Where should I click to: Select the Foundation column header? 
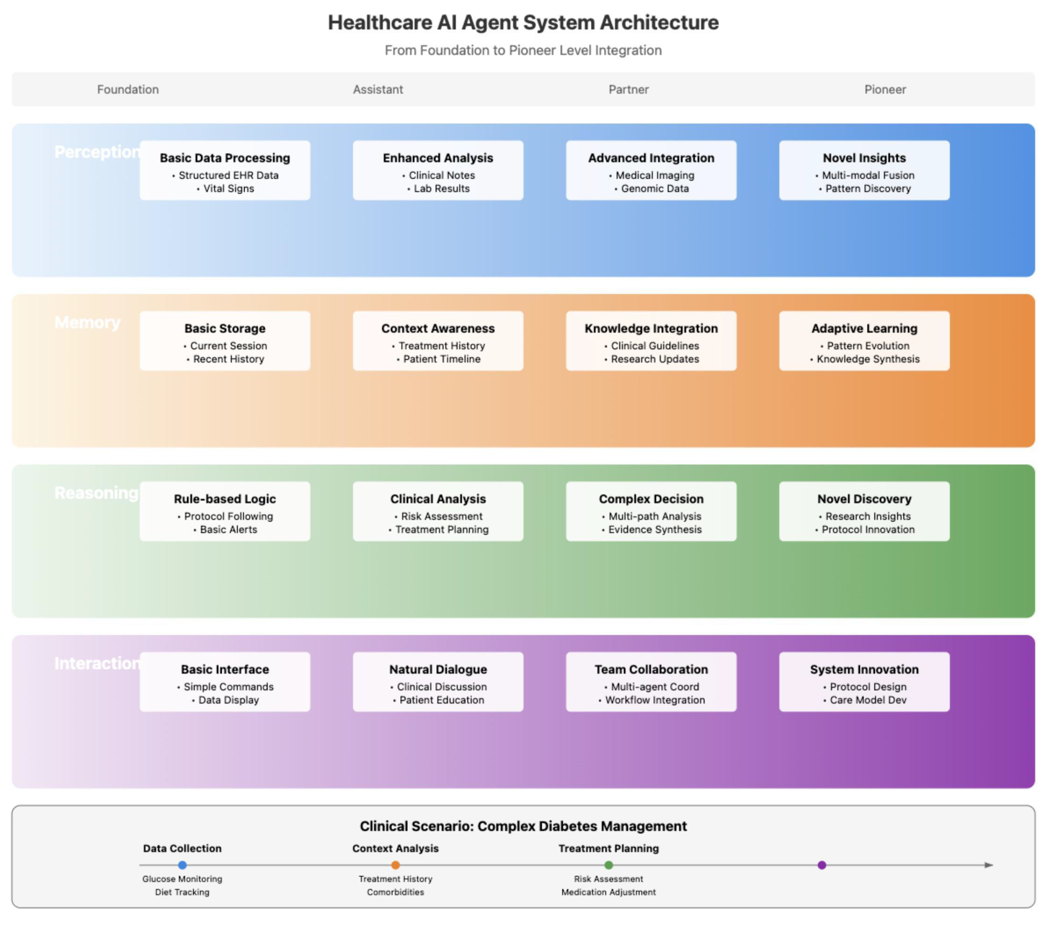pos(128,90)
